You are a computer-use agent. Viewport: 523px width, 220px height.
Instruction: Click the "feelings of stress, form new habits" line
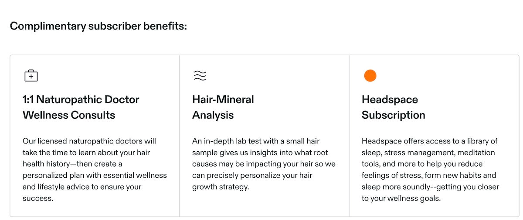pos(429,176)
